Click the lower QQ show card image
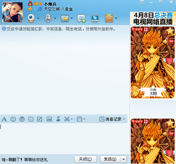176x164 pixels. pyautogui.click(x=153, y=141)
